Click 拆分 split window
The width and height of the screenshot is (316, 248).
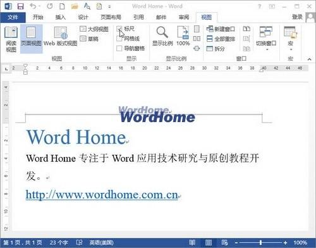pyautogui.click(x=216, y=49)
